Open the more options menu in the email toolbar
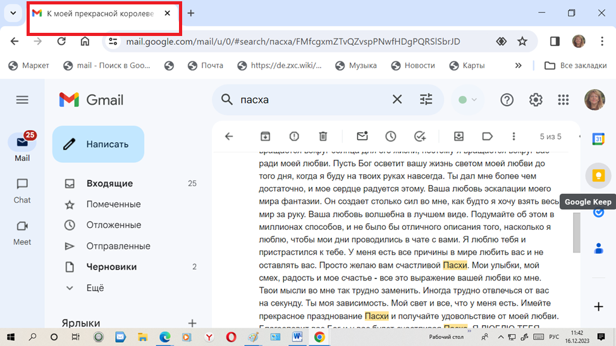Screen dimensions: 616x346 point(514,136)
